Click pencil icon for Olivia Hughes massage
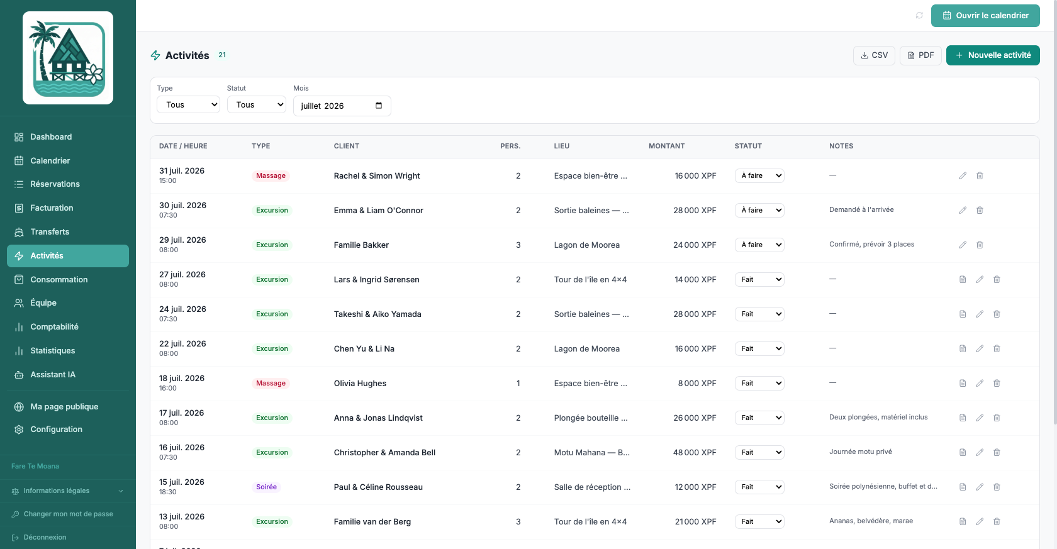 [980, 384]
